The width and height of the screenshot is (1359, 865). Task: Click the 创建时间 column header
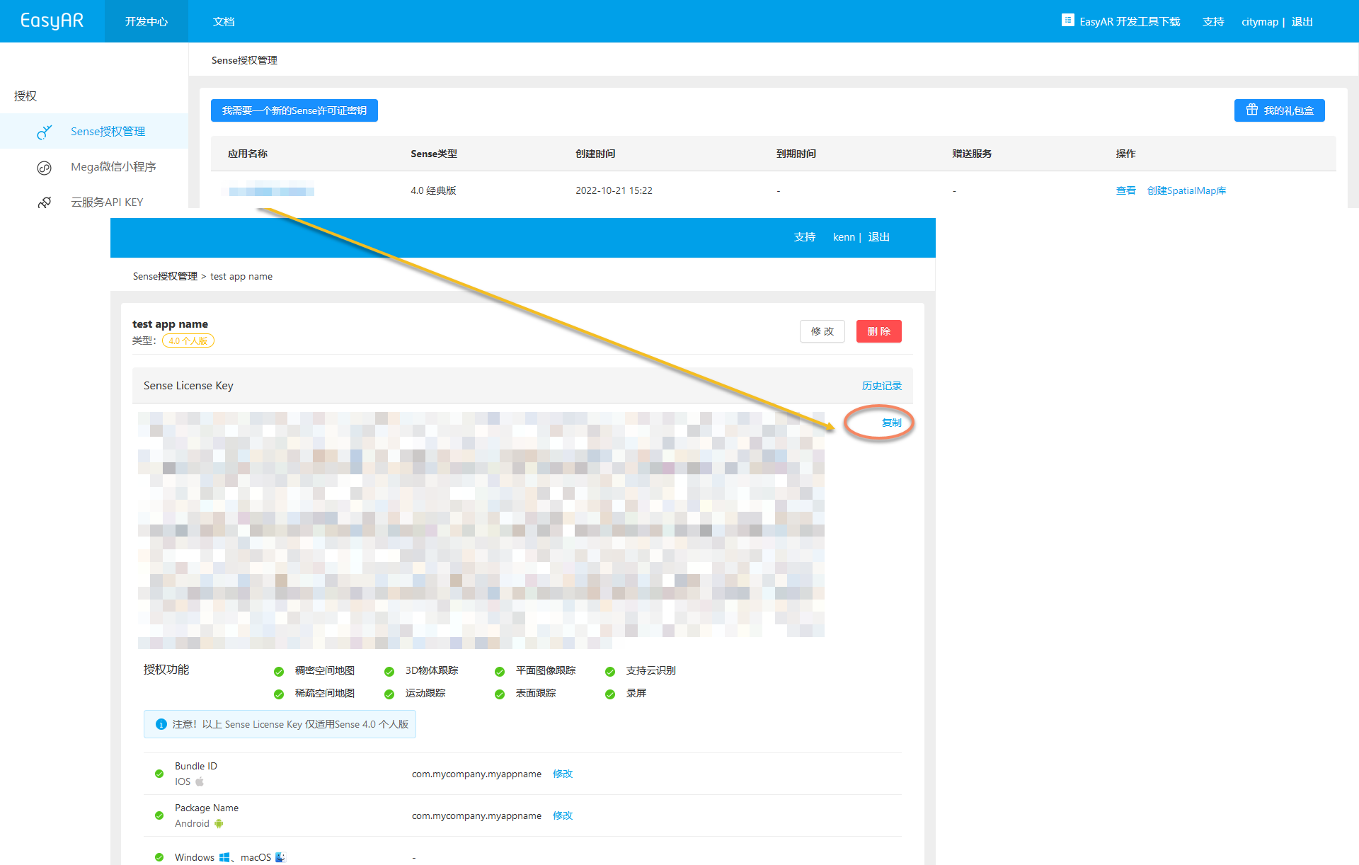click(x=595, y=154)
